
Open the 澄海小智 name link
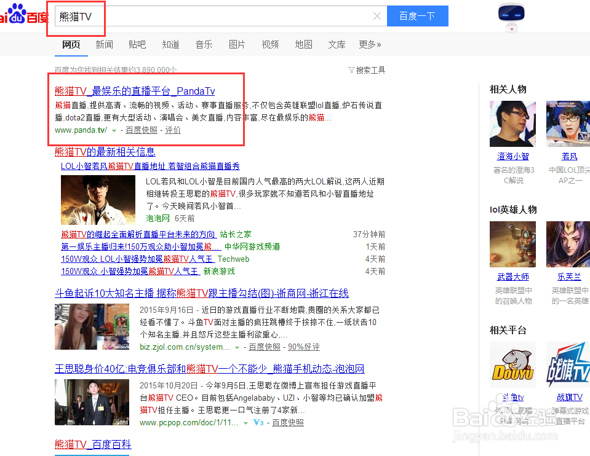pos(513,156)
